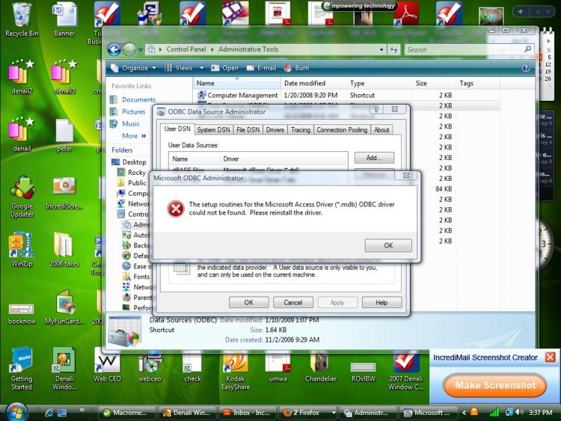
Task: Switch to the File DSN tab
Action: 248,130
